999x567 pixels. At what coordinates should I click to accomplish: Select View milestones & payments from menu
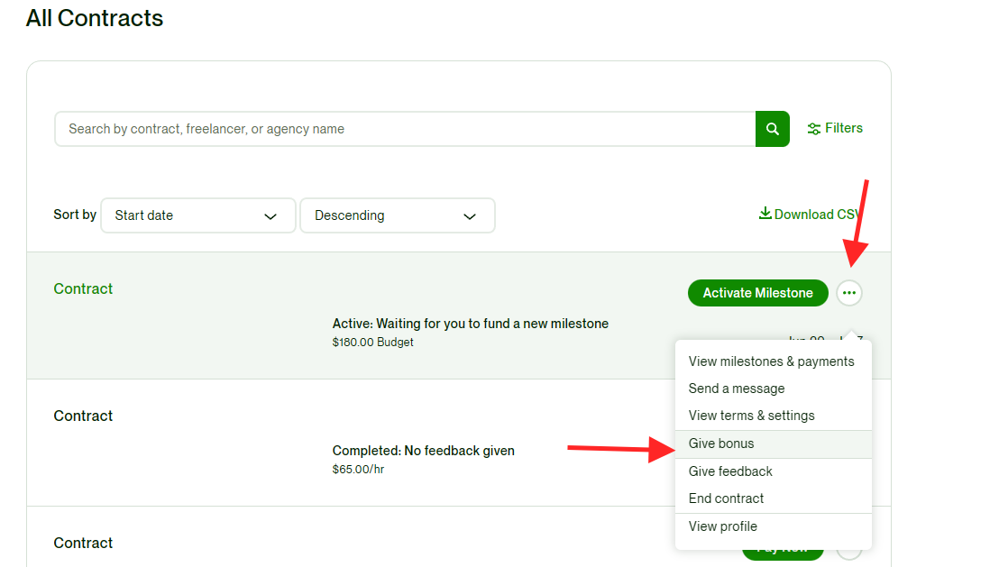coord(771,361)
